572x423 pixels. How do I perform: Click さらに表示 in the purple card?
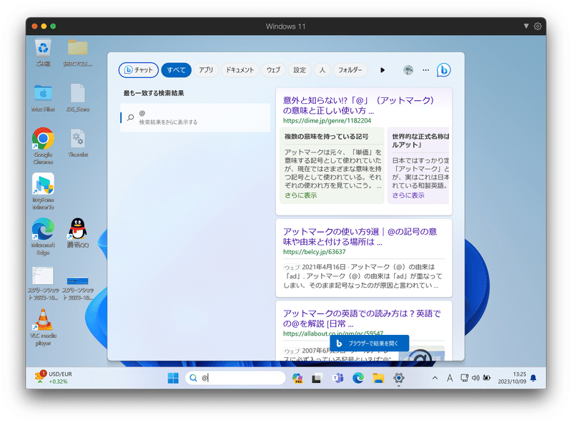408,195
